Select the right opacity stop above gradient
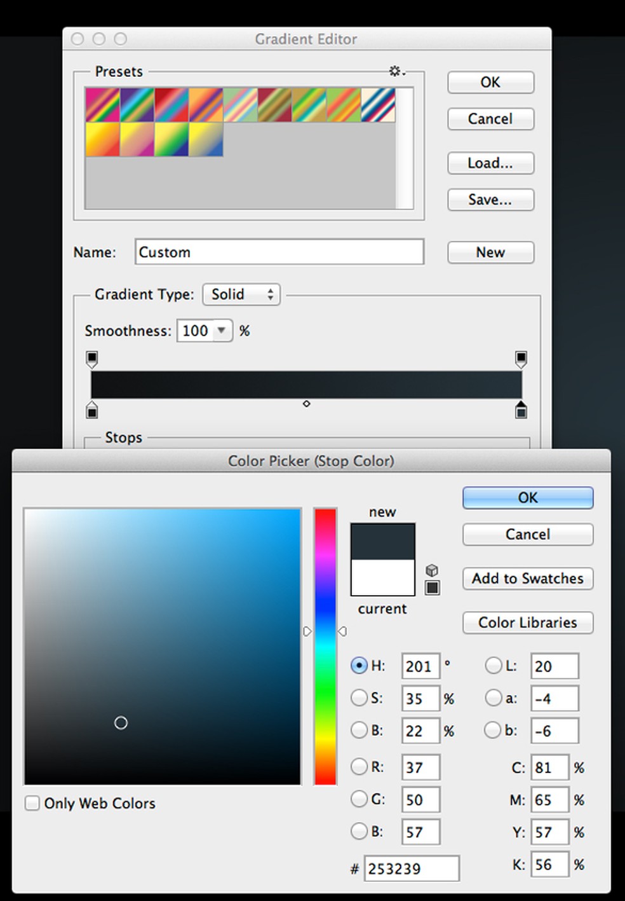This screenshot has width=625, height=901. (521, 359)
